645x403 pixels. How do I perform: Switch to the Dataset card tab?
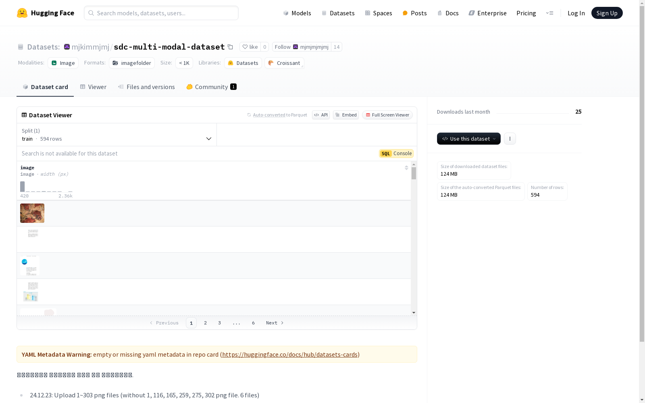point(45,87)
